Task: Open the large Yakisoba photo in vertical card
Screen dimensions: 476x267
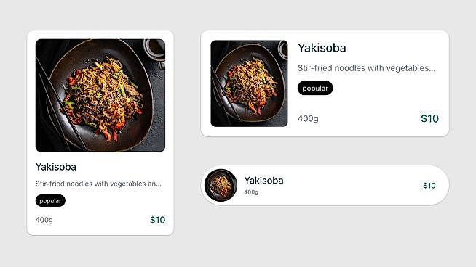Action: pos(100,95)
